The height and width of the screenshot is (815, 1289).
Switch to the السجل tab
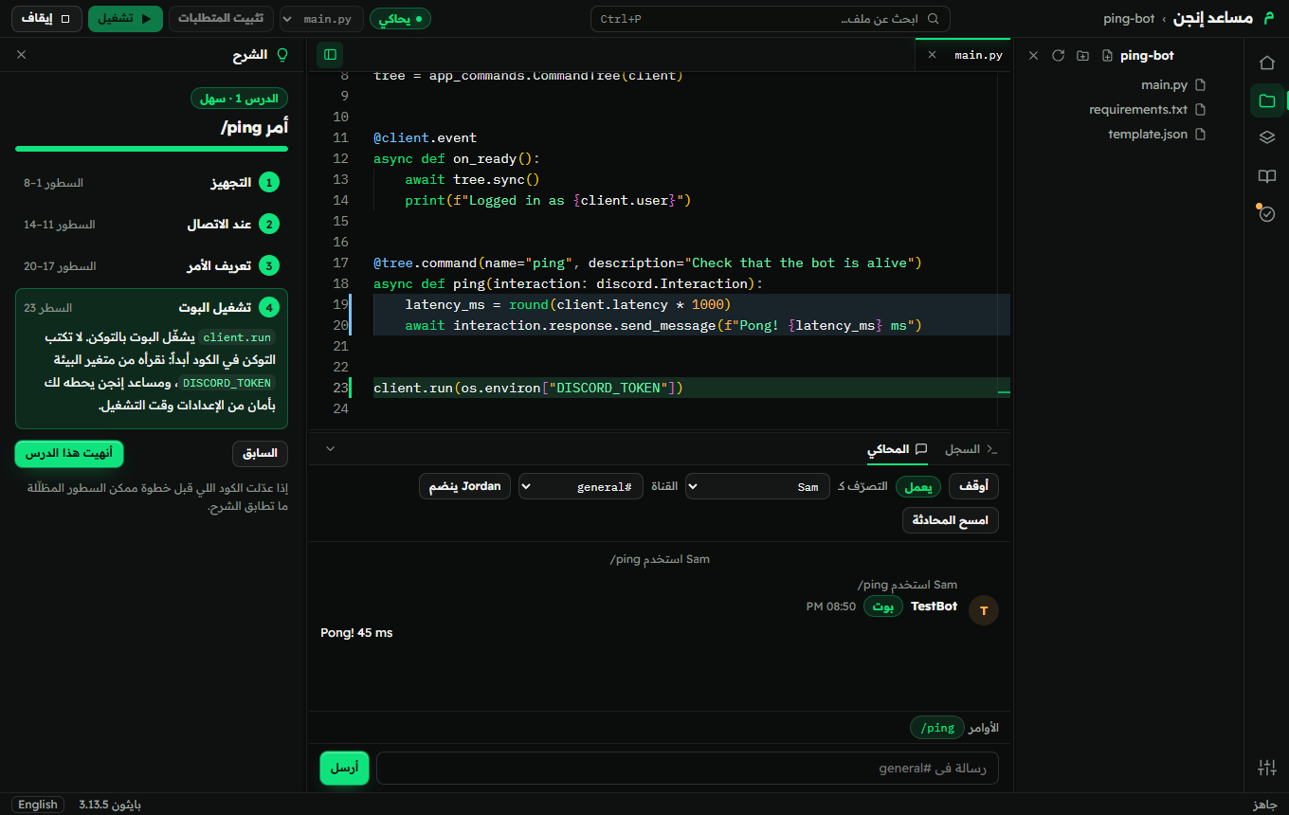tap(971, 448)
